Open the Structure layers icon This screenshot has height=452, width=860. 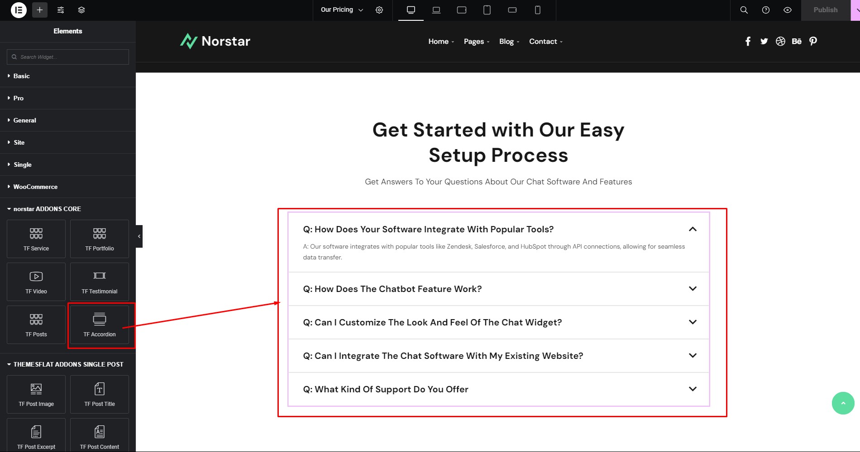[81, 10]
